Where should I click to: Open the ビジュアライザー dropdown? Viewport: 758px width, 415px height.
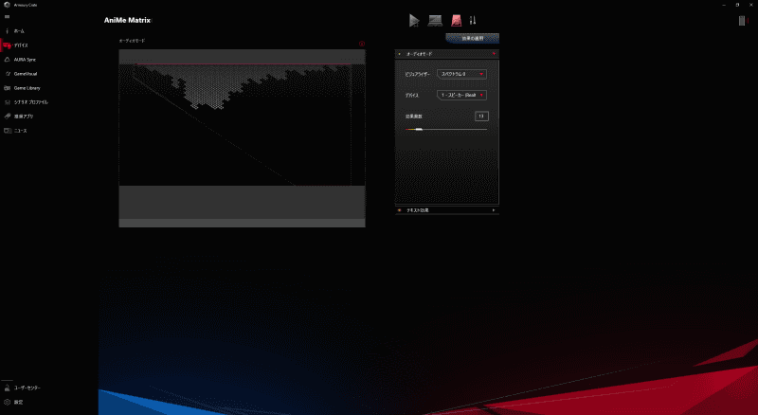461,74
